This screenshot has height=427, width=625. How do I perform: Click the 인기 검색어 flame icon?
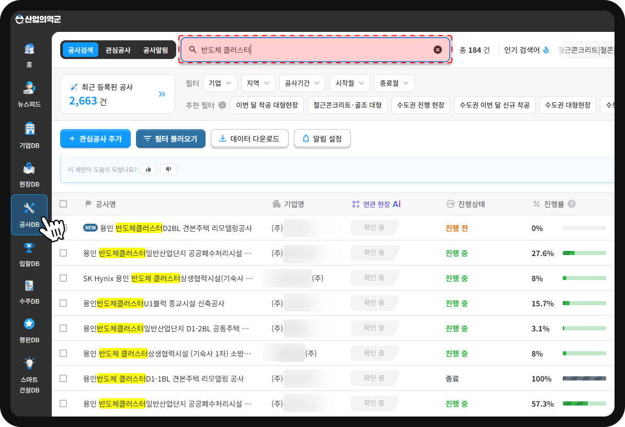(546, 50)
